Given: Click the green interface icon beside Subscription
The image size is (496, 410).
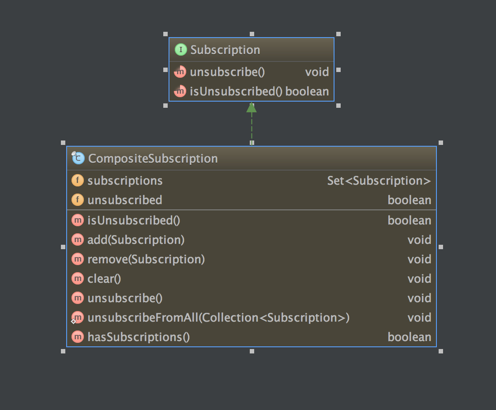Looking at the screenshot, I should click(x=180, y=50).
